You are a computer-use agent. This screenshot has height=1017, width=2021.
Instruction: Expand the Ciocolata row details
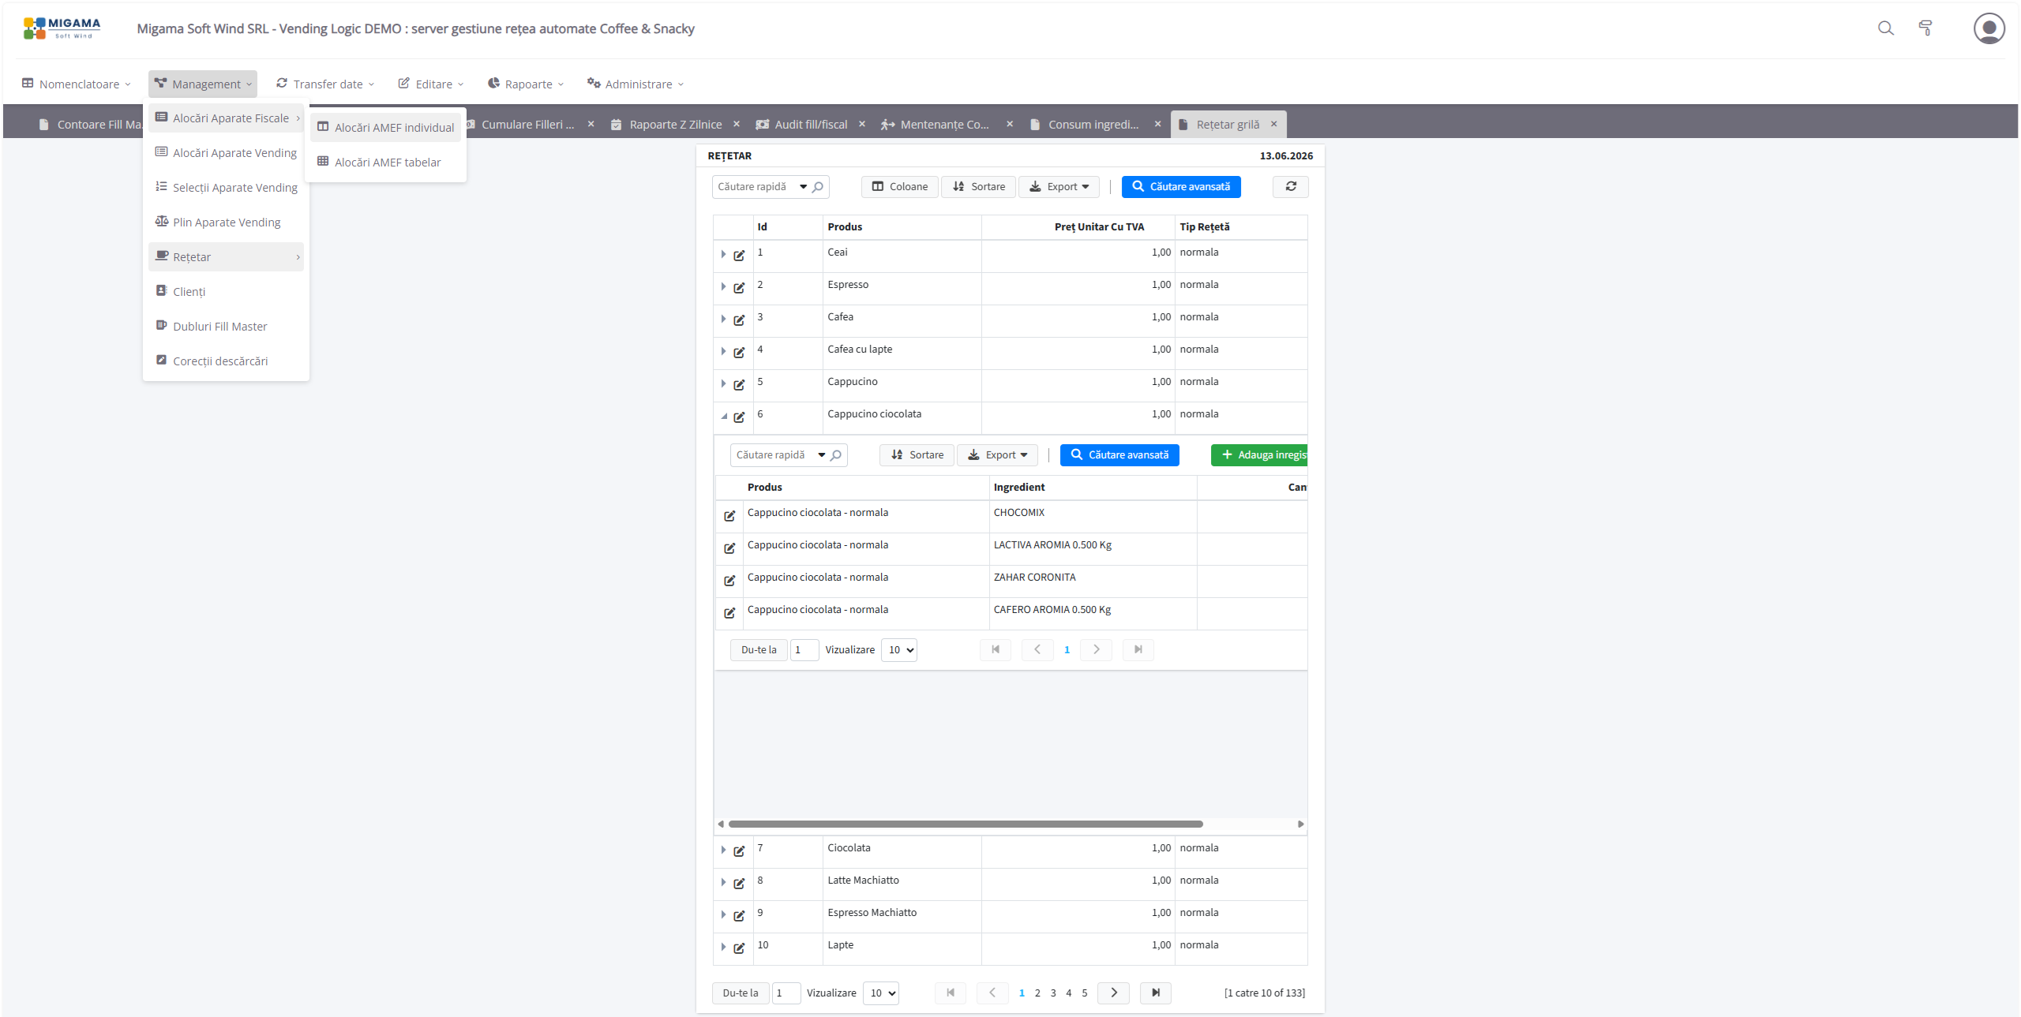(723, 850)
